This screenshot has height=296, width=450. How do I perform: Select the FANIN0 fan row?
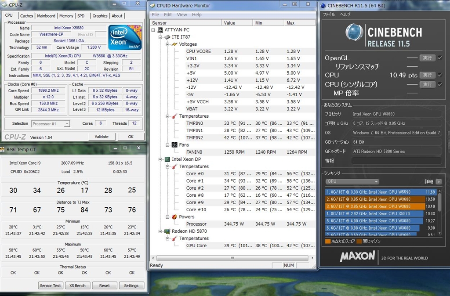click(250, 152)
